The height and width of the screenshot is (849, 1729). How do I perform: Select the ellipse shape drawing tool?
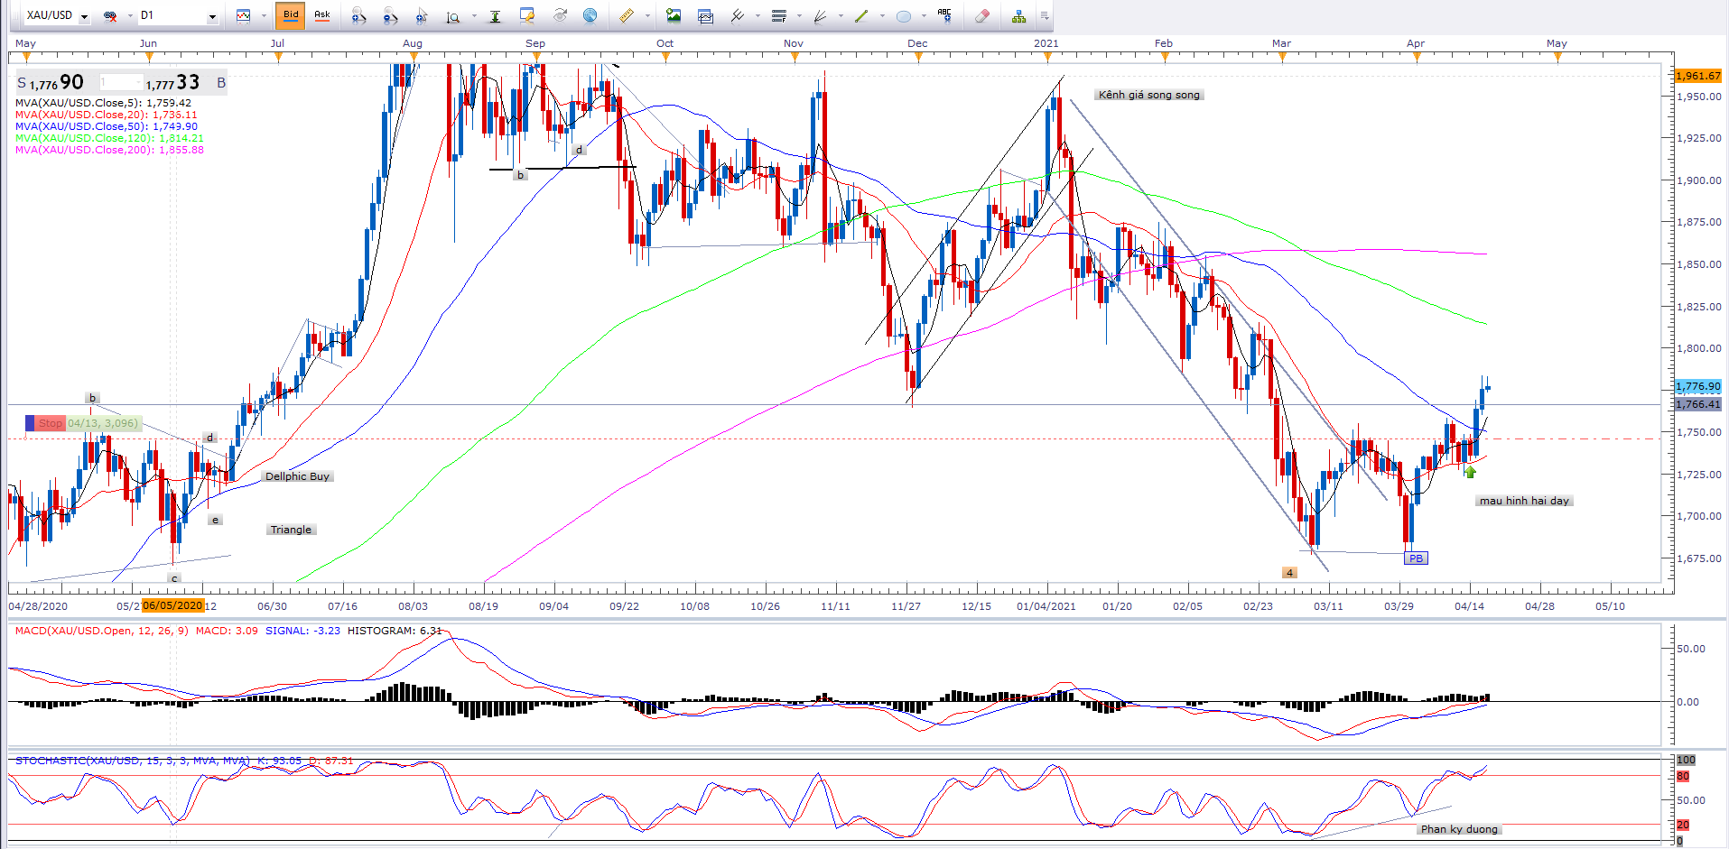903,15
